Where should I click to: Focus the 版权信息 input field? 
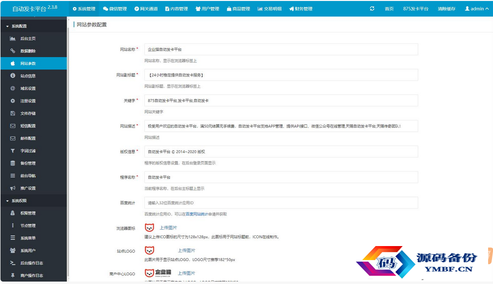click(281, 152)
